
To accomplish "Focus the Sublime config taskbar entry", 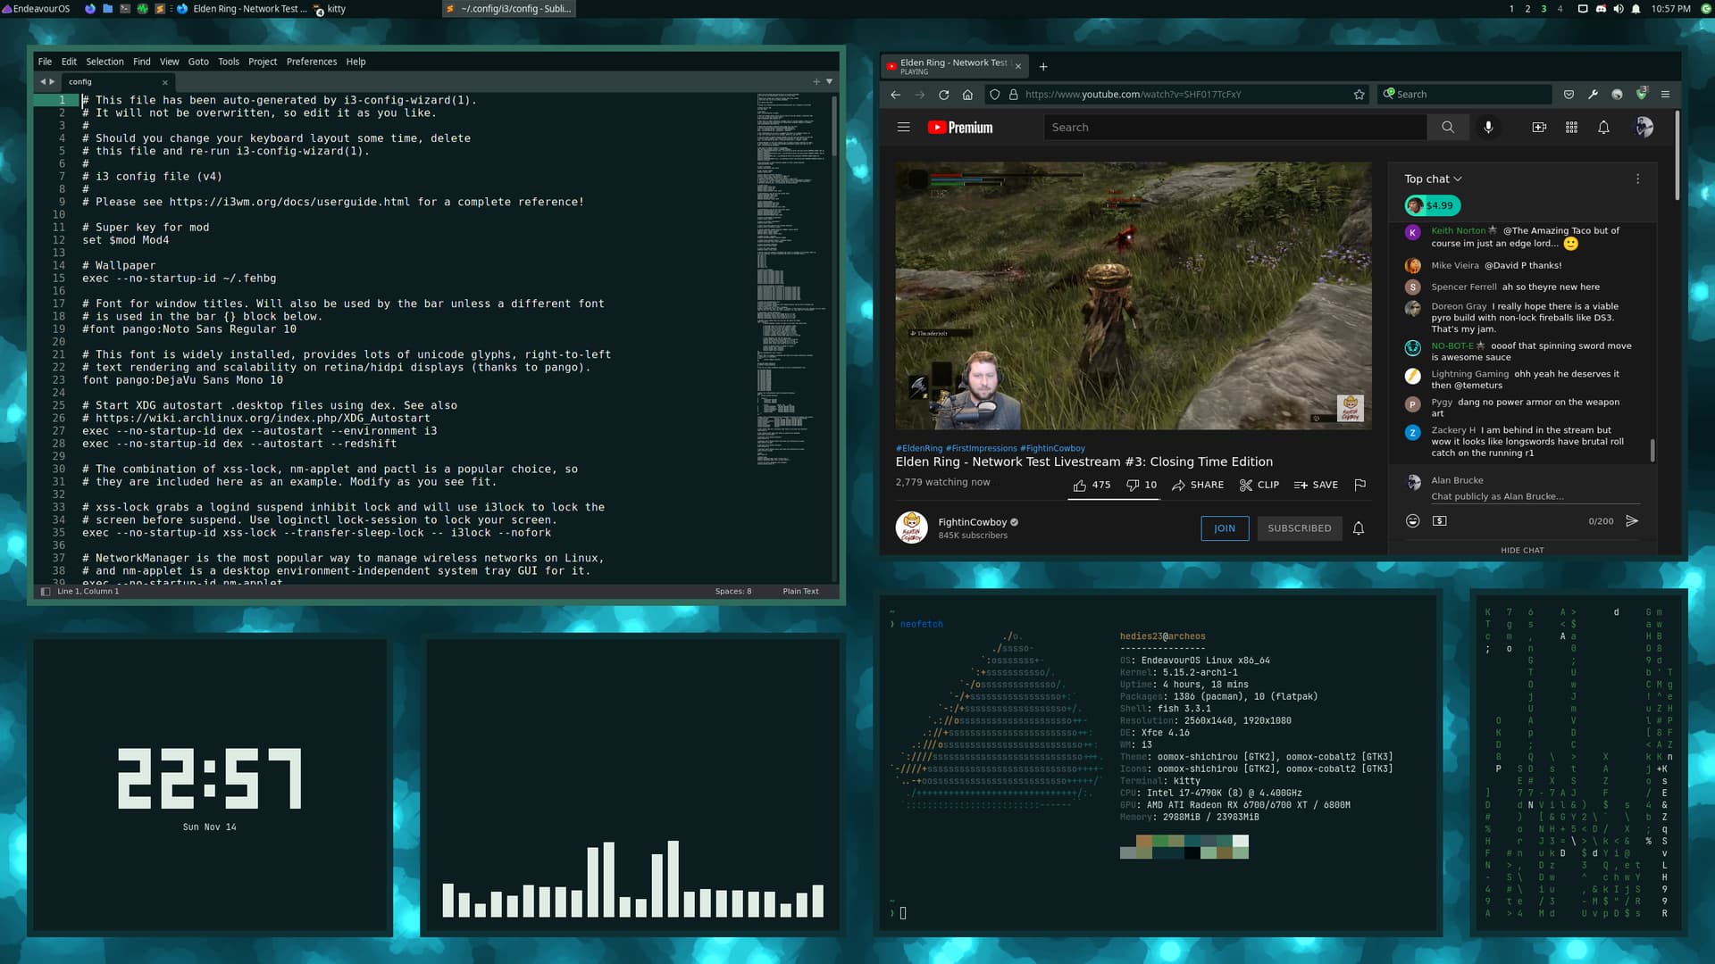I will pos(509,9).
